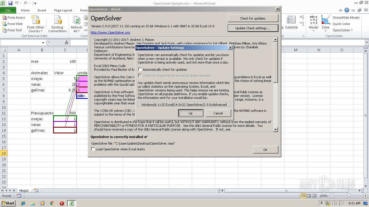Click the Insert Worksheet tab icon
The height and width of the screenshot is (207, 369).
point(36,190)
